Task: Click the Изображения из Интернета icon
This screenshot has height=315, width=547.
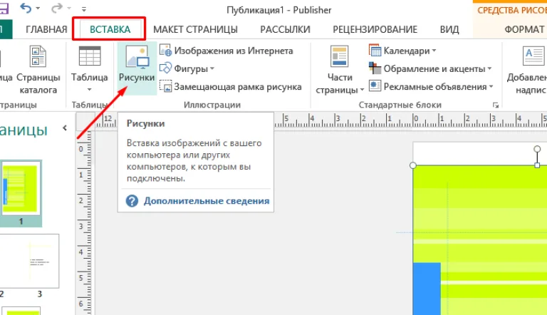Action: pos(166,51)
